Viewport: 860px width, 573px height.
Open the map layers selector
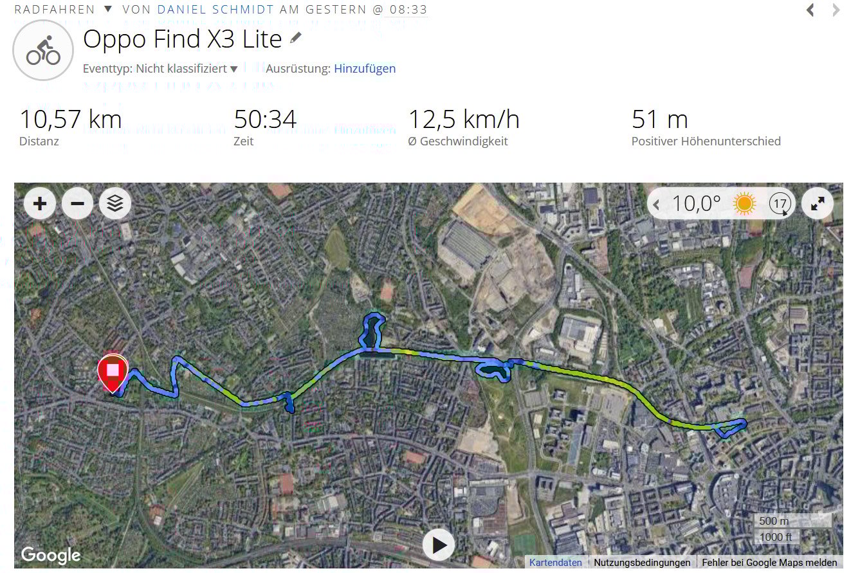(114, 204)
